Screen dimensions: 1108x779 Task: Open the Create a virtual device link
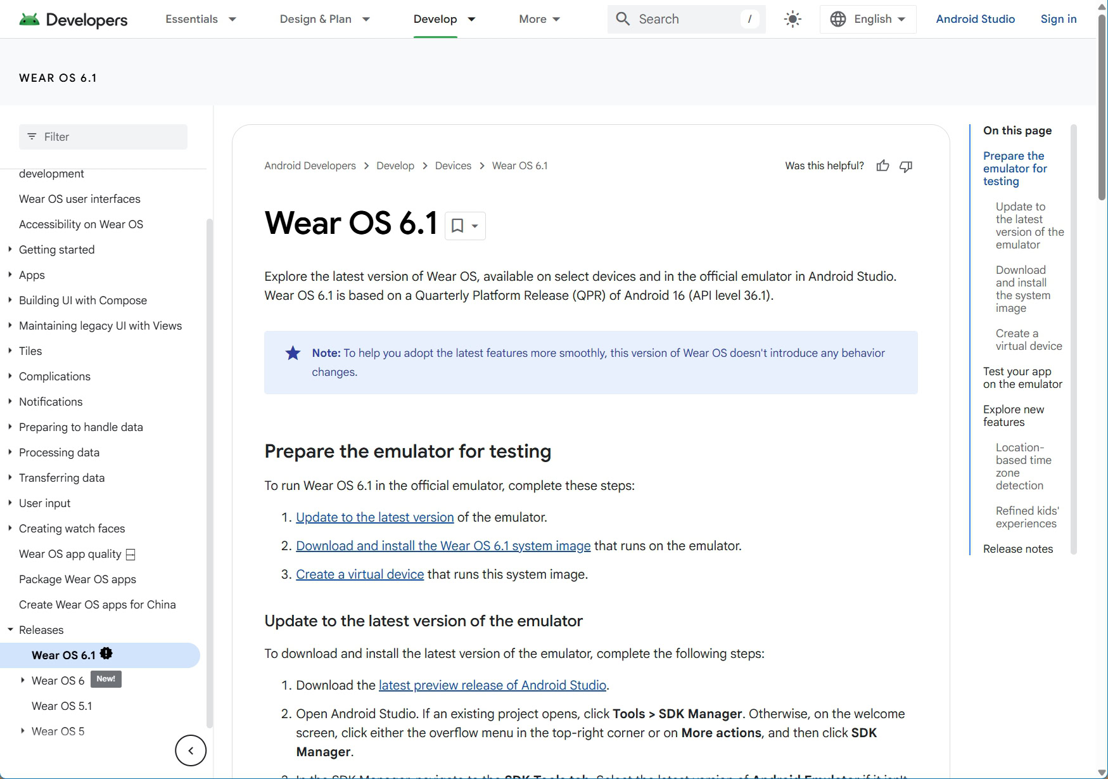point(360,574)
